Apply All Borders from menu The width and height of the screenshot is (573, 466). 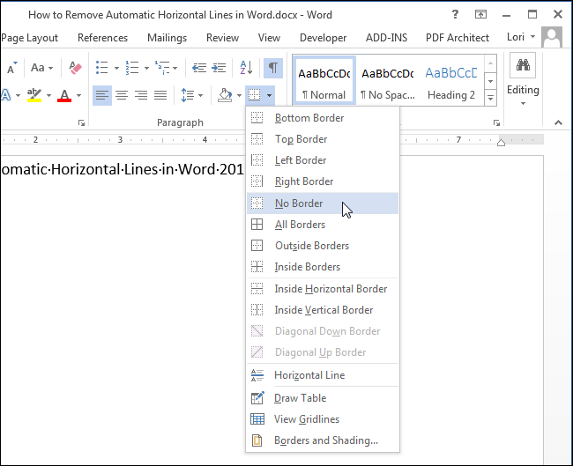[323, 225]
